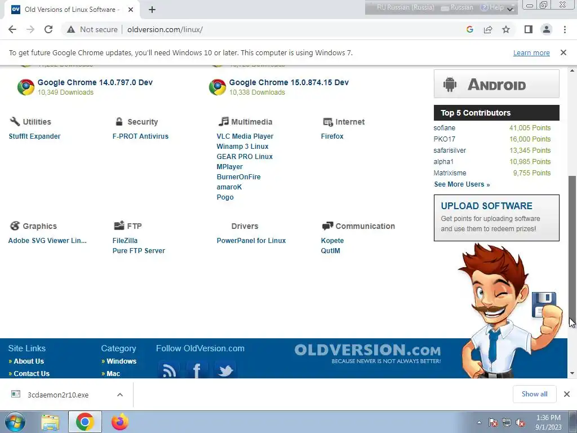The image size is (577, 433).
Task: Dismiss the Chrome updates notification bar
Action: tap(563, 52)
